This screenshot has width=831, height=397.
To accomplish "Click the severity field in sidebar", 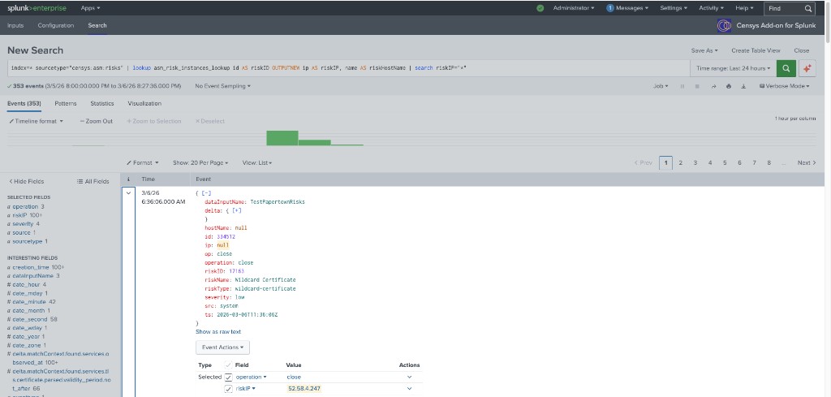I will (x=23, y=224).
